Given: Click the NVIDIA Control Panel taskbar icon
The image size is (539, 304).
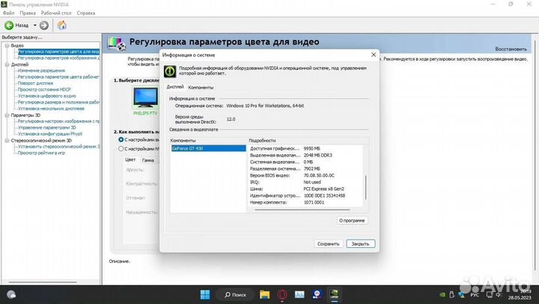Looking at the screenshot, I should click(334, 294).
